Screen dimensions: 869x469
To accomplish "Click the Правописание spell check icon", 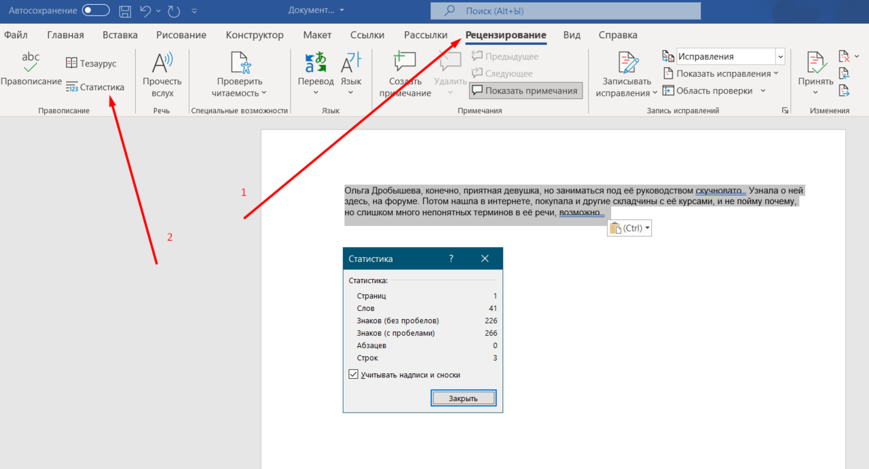I will pyautogui.click(x=31, y=63).
